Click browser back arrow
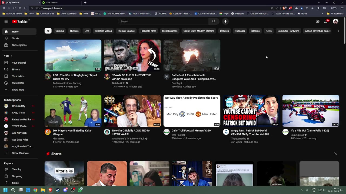This screenshot has height=194, width=346. 4,8
